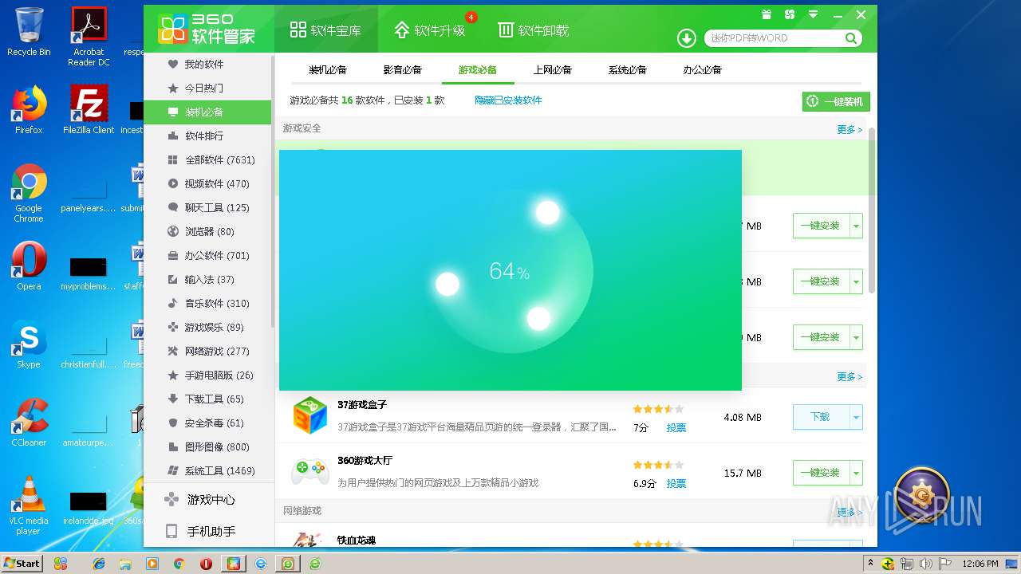1021x574 pixels.
Task: Click the Windows Start button
Action: click(x=22, y=563)
